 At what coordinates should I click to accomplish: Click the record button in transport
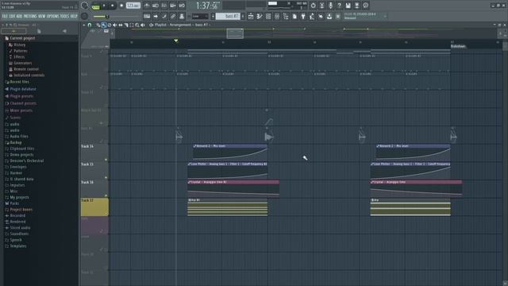[x=121, y=6]
